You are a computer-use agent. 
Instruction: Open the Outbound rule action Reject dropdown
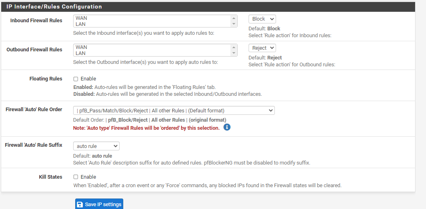(262, 48)
